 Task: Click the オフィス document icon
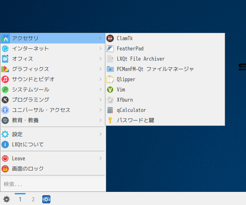coord(5,59)
